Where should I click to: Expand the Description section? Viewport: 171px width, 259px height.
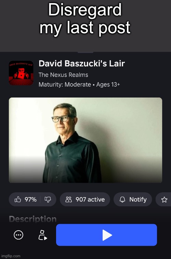(33, 219)
